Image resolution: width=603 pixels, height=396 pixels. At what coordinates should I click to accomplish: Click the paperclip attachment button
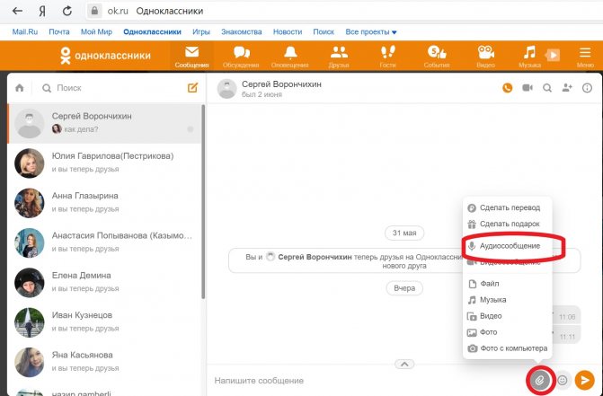click(x=540, y=380)
